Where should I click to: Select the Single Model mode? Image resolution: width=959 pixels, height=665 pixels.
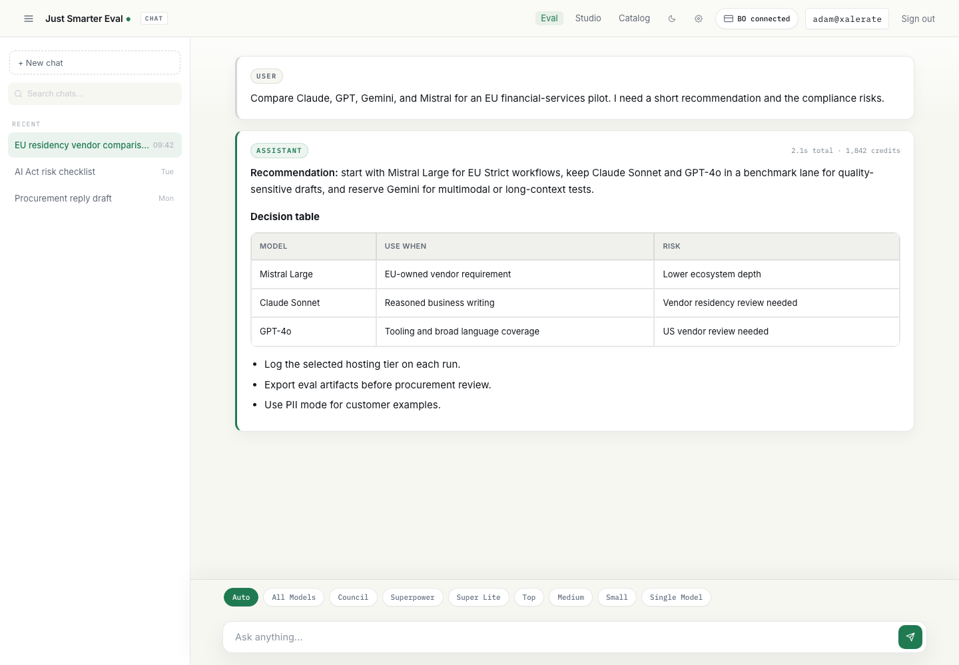point(676,597)
